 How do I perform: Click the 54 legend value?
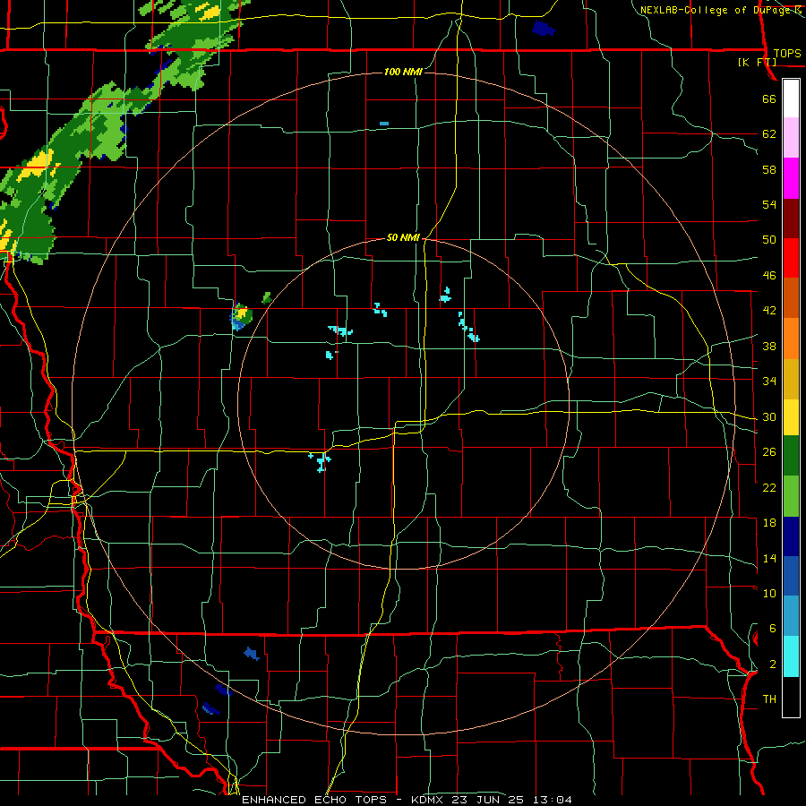[769, 204]
